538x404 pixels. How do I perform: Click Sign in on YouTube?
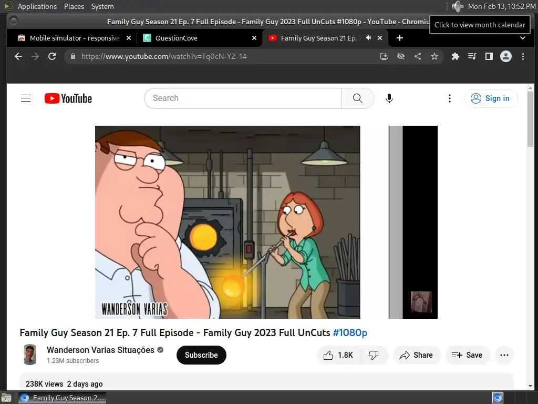(x=491, y=98)
